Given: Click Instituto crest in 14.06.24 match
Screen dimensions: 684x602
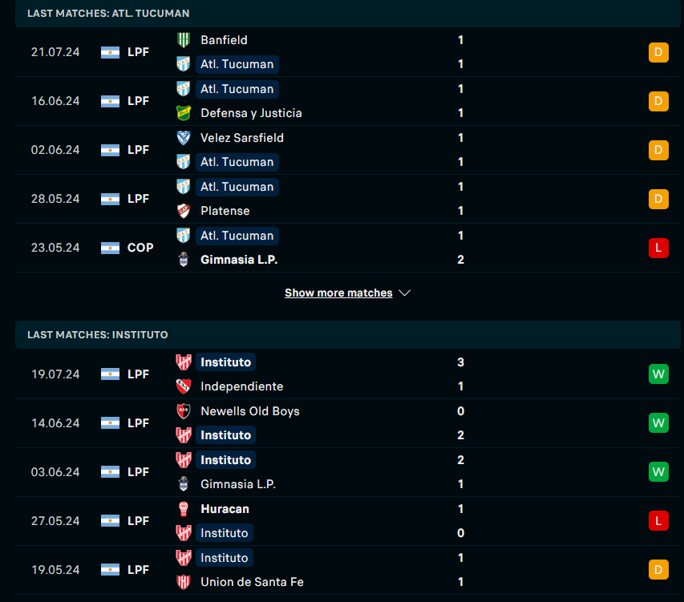Looking at the screenshot, I should pyautogui.click(x=183, y=435).
